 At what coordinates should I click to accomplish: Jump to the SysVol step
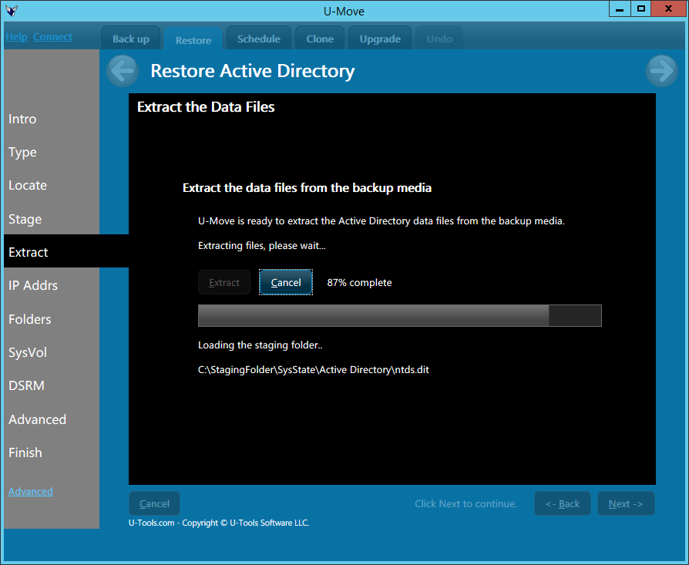28,352
